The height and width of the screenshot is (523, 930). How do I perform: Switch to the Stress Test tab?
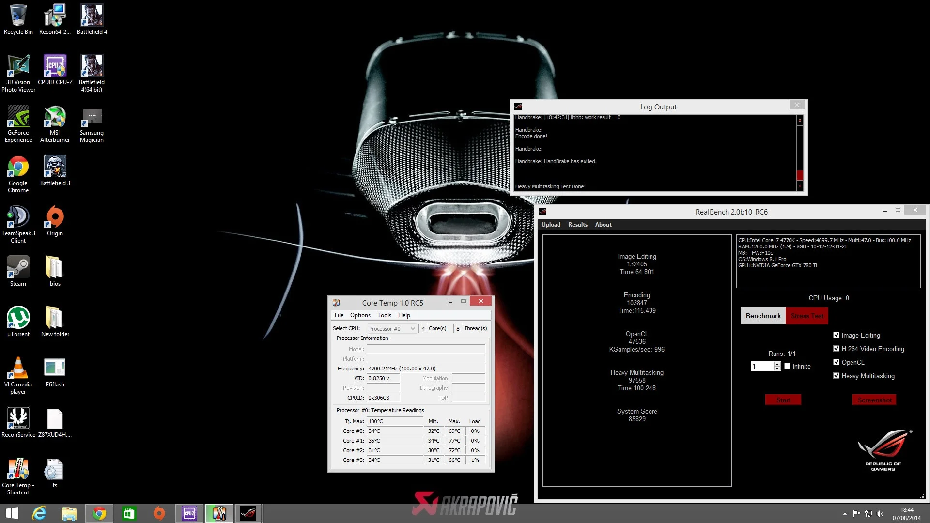click(x=807, y=316)
